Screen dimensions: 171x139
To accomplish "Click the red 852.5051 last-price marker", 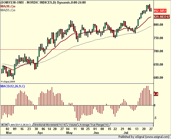I will coord(160,11).
